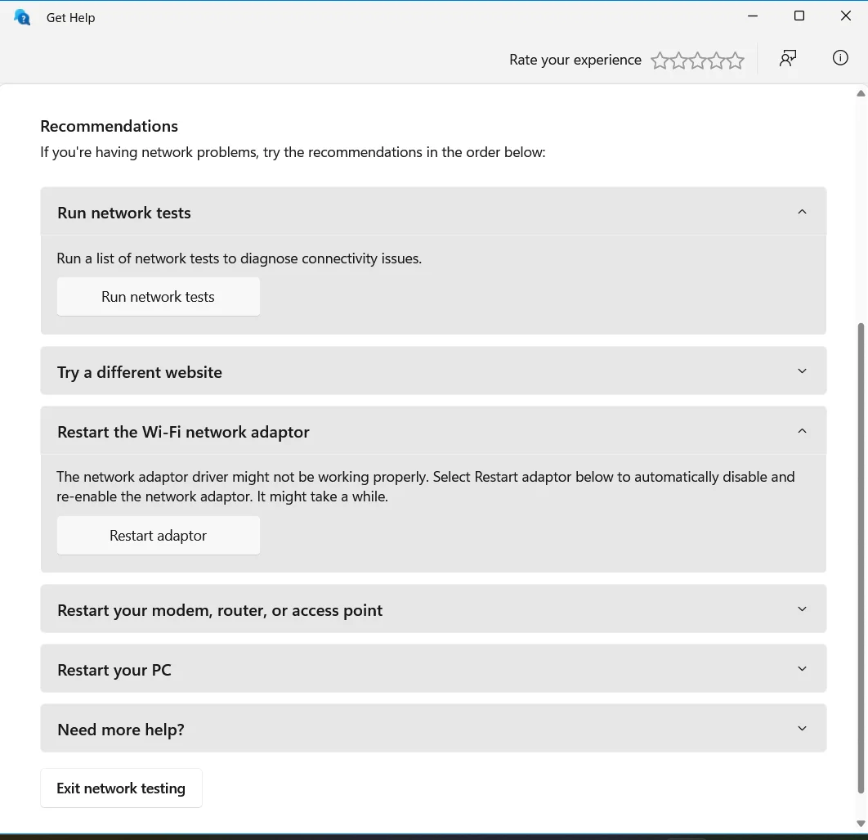Image resolution: width=868 pixels, height=840 pixels.
Task: Open the info circle icon
Action: (x=839, y=57)
